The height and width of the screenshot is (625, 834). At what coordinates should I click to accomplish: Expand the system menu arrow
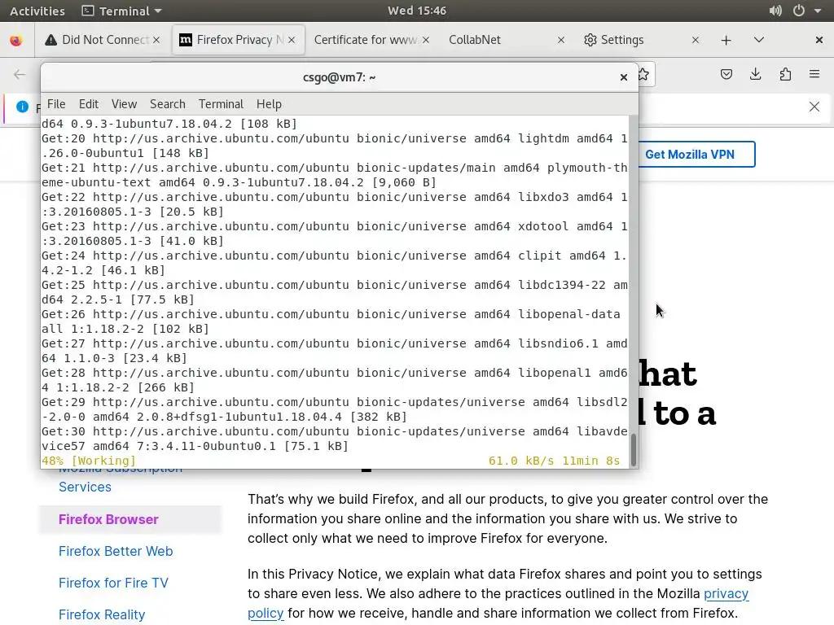(x=818, y=11)
